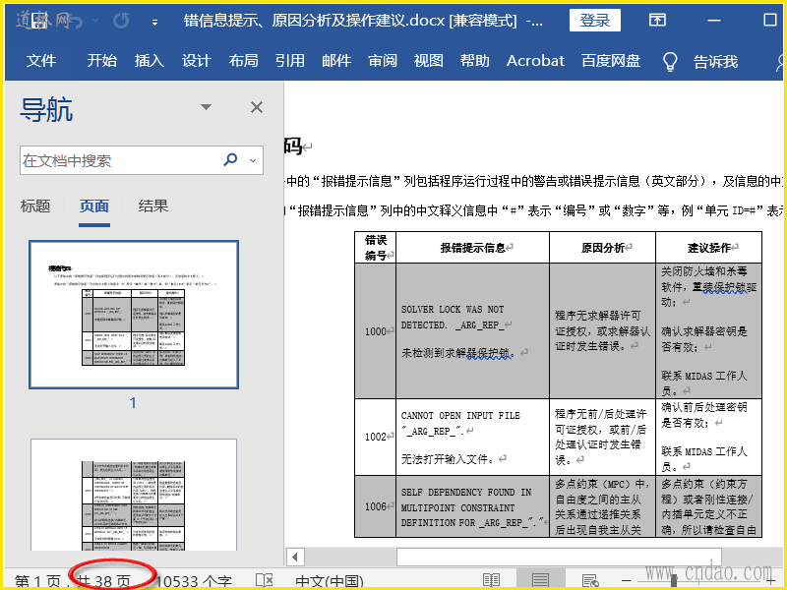Click the 未检测到求解器保护锁 text
The height and width of the screenshot is (590, 787).
point(457,353)
